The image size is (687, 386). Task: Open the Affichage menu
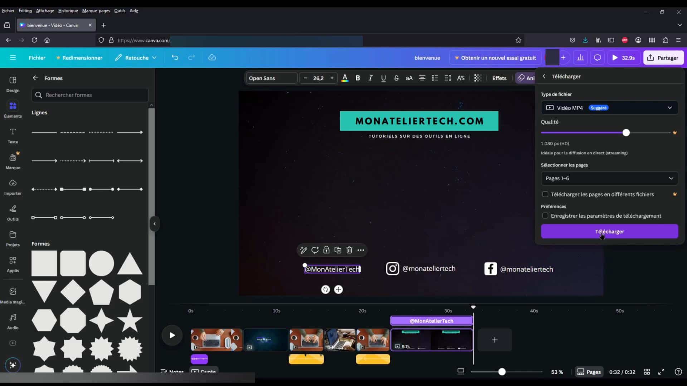click(x=45, y=11)
